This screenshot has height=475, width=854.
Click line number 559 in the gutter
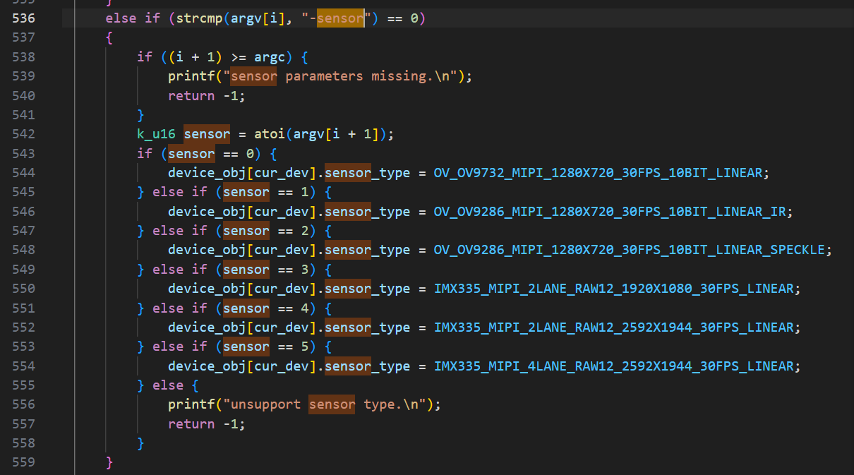coord(24,462)
